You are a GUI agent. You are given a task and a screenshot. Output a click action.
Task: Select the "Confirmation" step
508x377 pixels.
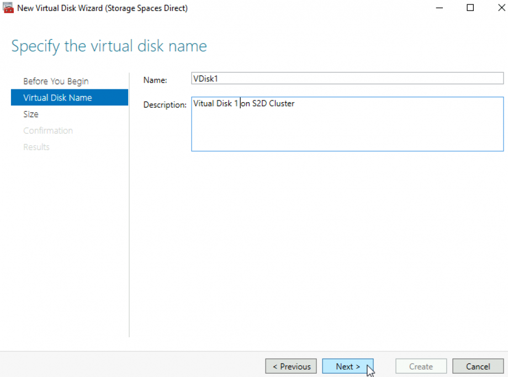point(48,131)
